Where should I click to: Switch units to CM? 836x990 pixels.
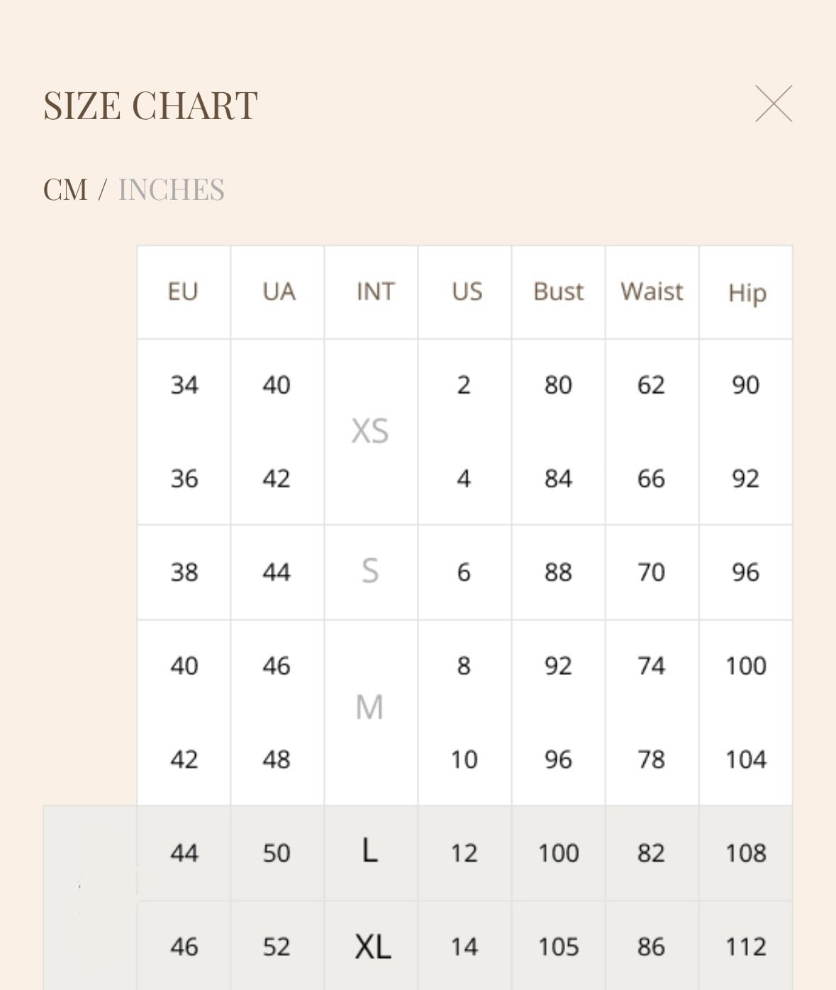(x=65, y=190)
